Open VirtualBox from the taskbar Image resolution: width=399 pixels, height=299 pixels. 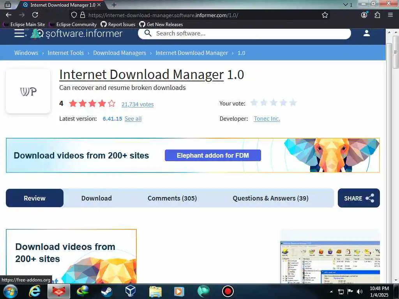click(x=130, y=291)
